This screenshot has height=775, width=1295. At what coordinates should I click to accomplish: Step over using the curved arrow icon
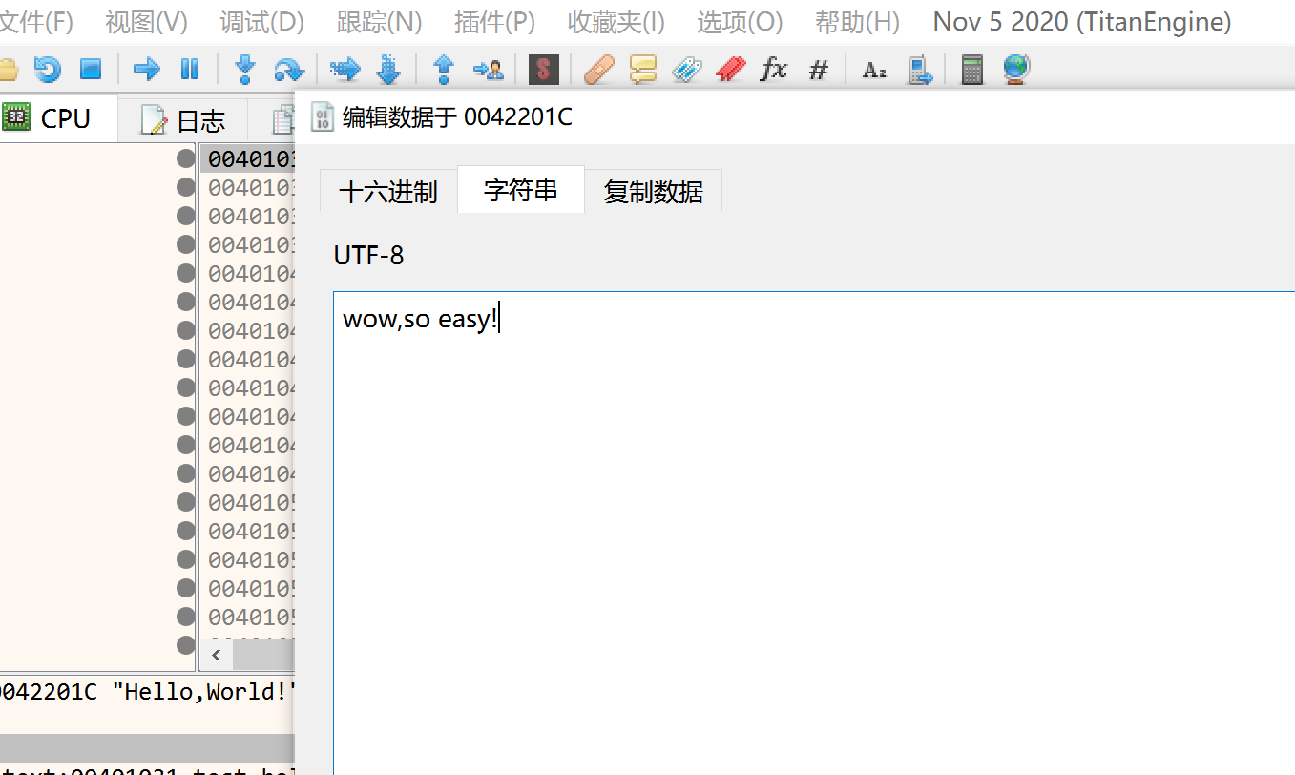[289, 69]
